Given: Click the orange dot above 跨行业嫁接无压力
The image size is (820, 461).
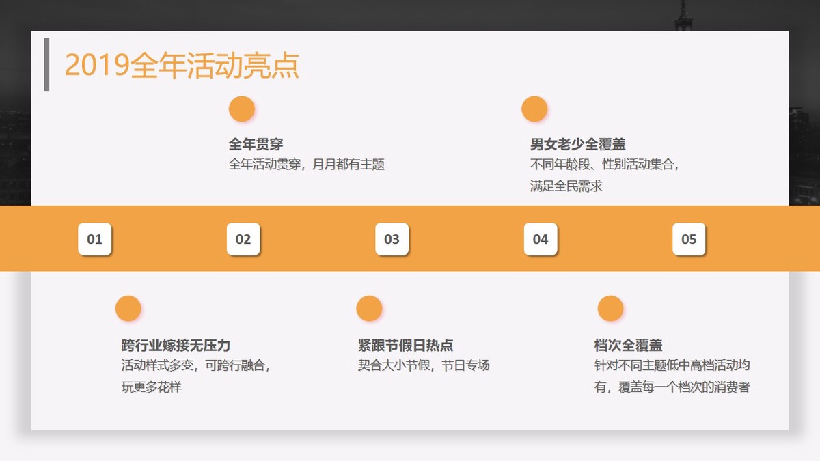Looking at the screenshot, I should point(128,308).
